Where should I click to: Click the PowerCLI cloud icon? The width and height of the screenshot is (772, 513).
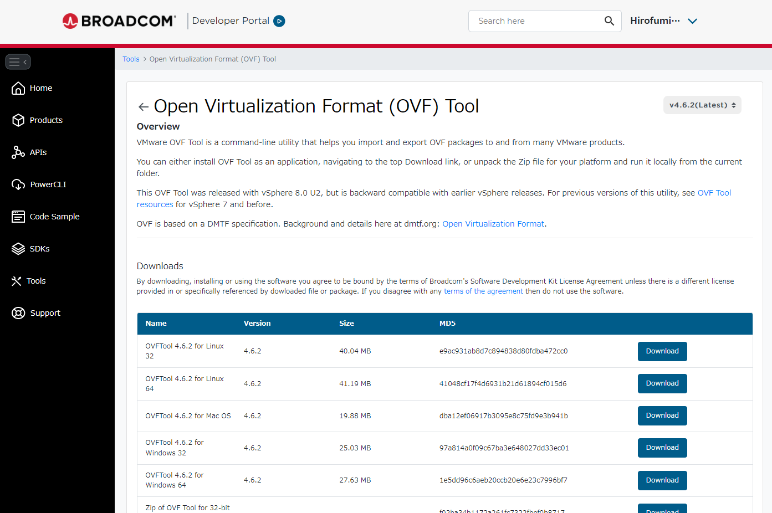[18, 184]
